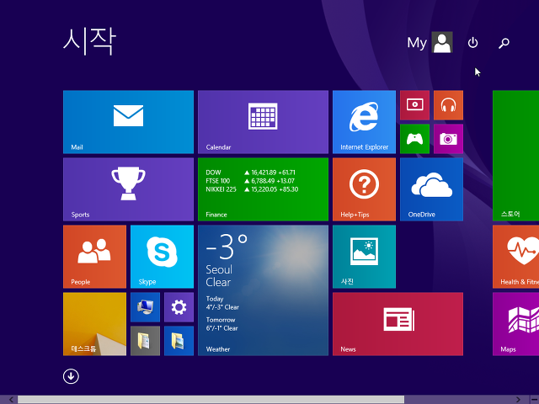This screenshot has width=539, height=404.
Task: Launch the Skype tile
Action: pos(162,257)
